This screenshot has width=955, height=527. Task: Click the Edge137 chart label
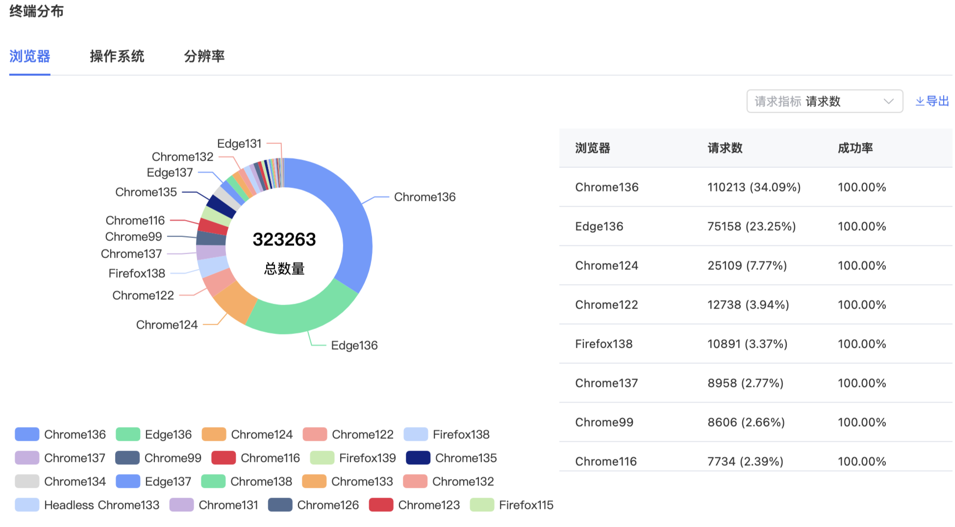(170, 172)
